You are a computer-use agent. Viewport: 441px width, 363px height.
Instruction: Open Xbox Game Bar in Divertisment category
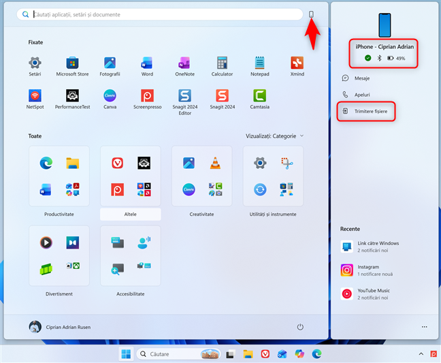click(46, 269)
